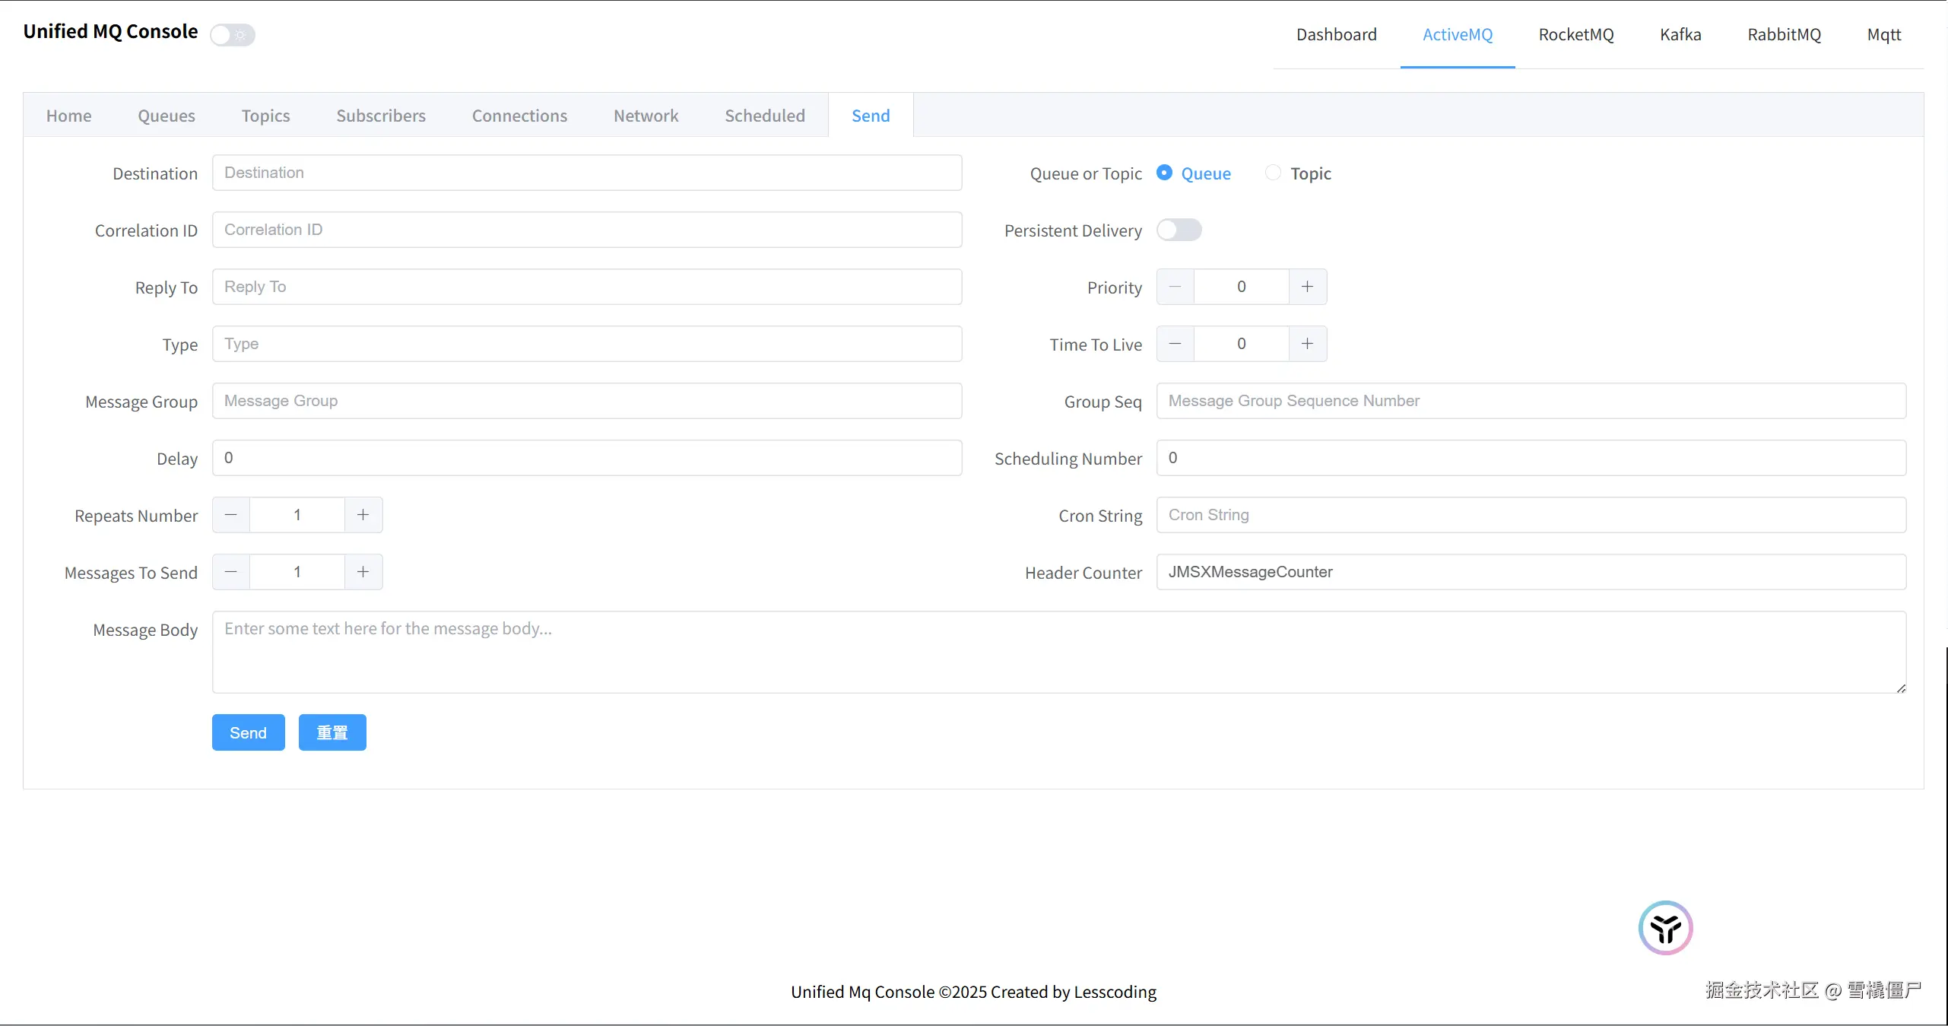Viewport: 1948px width, 1026px height.
Task: Toggle the dark mode theme switch
Action: point(233,35)
